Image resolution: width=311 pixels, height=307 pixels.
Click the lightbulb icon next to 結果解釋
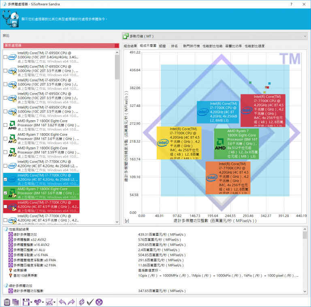click(11, 270)
